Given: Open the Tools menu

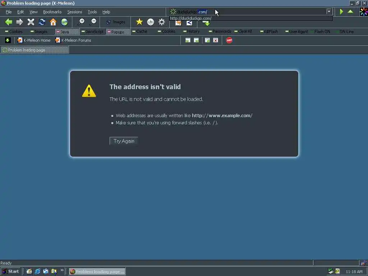Looking at the screenshot, I should tap(92, 12).
